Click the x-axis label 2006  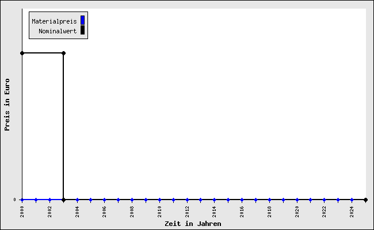(x=104, y=212)
